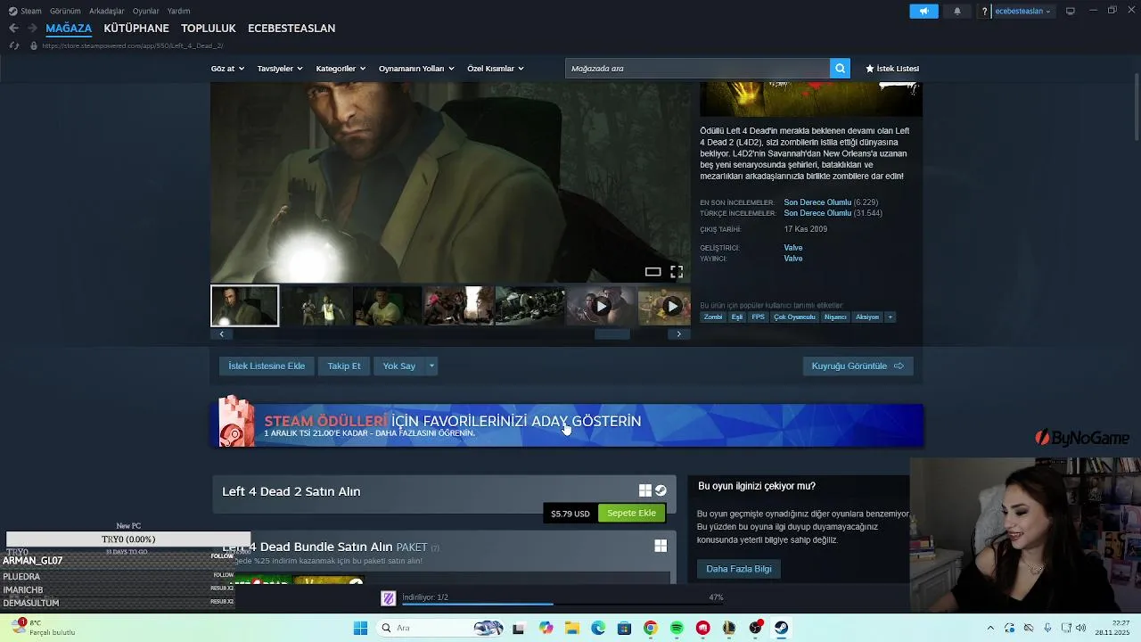Go back with the left navigation arrow
This screenshot has height=642, width=1141.
[x=13, y=28]
